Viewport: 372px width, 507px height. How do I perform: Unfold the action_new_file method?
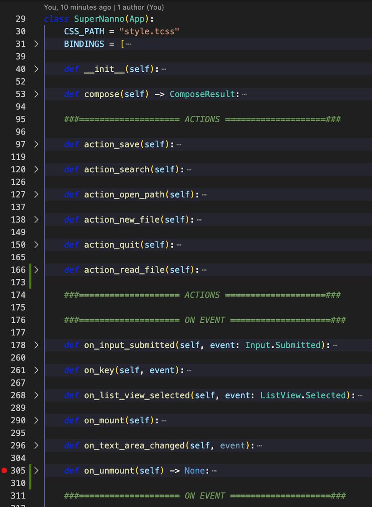[36, 220]
